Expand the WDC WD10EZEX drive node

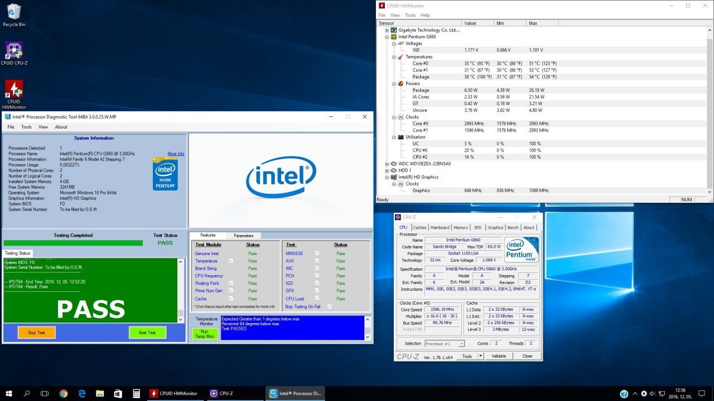(387, 164)
